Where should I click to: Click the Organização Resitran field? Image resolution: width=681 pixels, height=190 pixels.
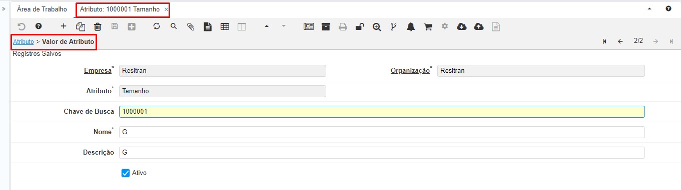541,71
